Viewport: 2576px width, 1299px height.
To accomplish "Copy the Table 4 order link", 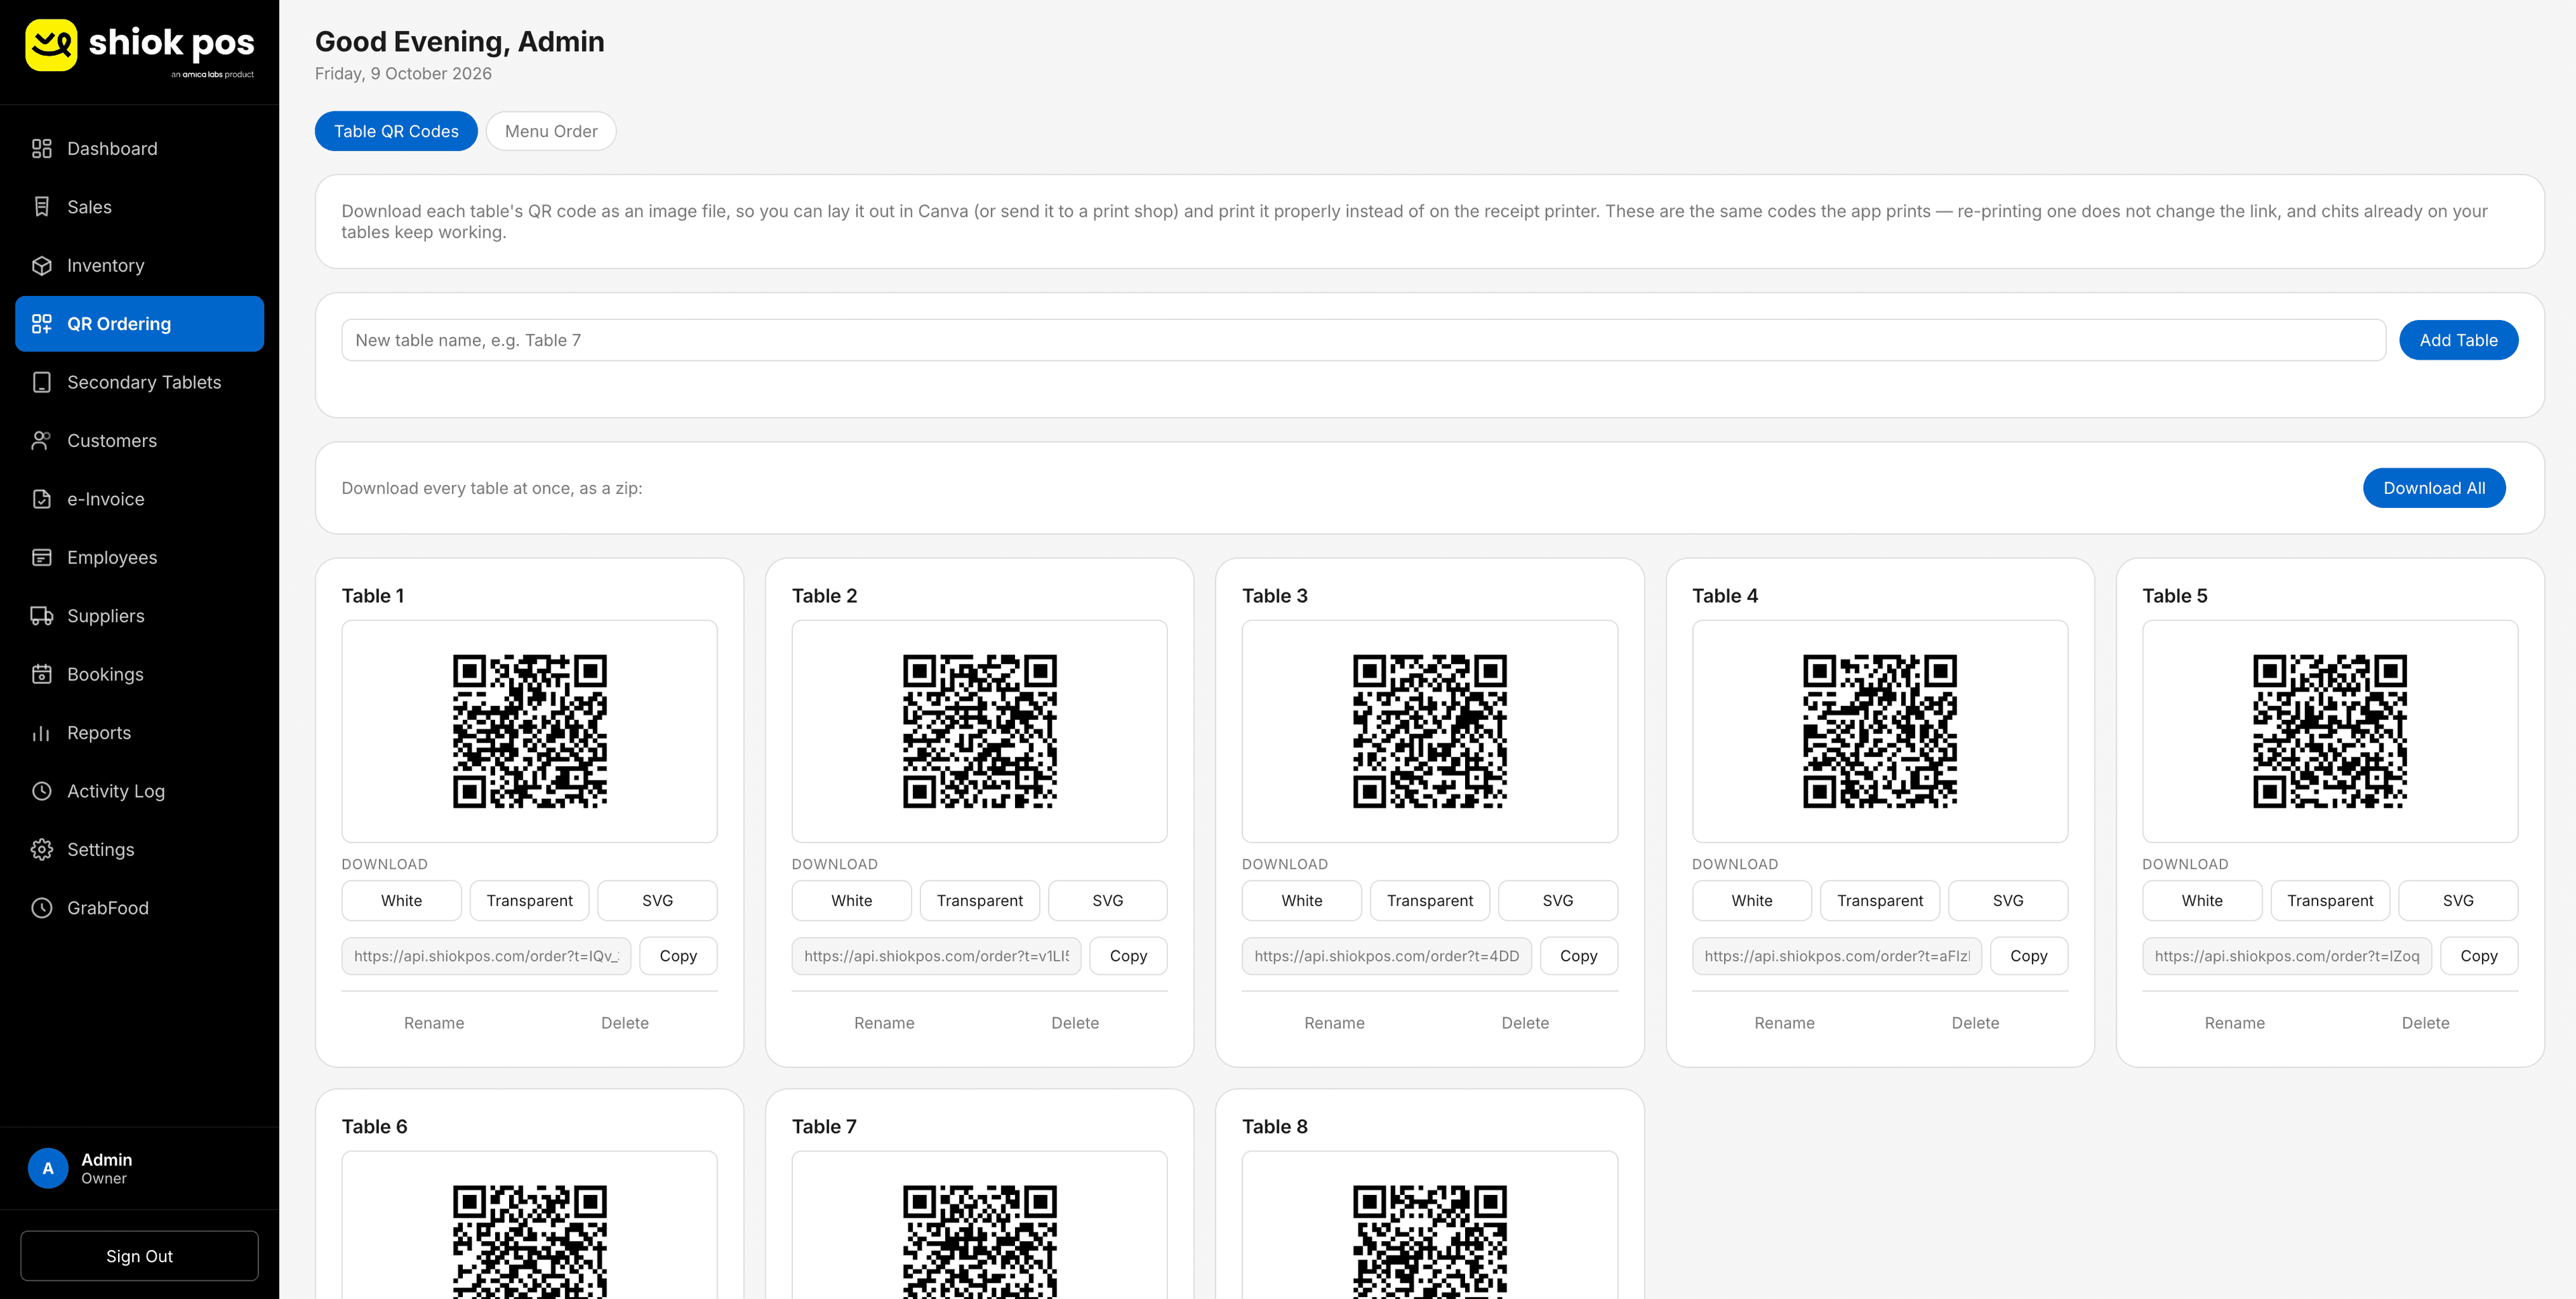I will (x=2029, y=956).
